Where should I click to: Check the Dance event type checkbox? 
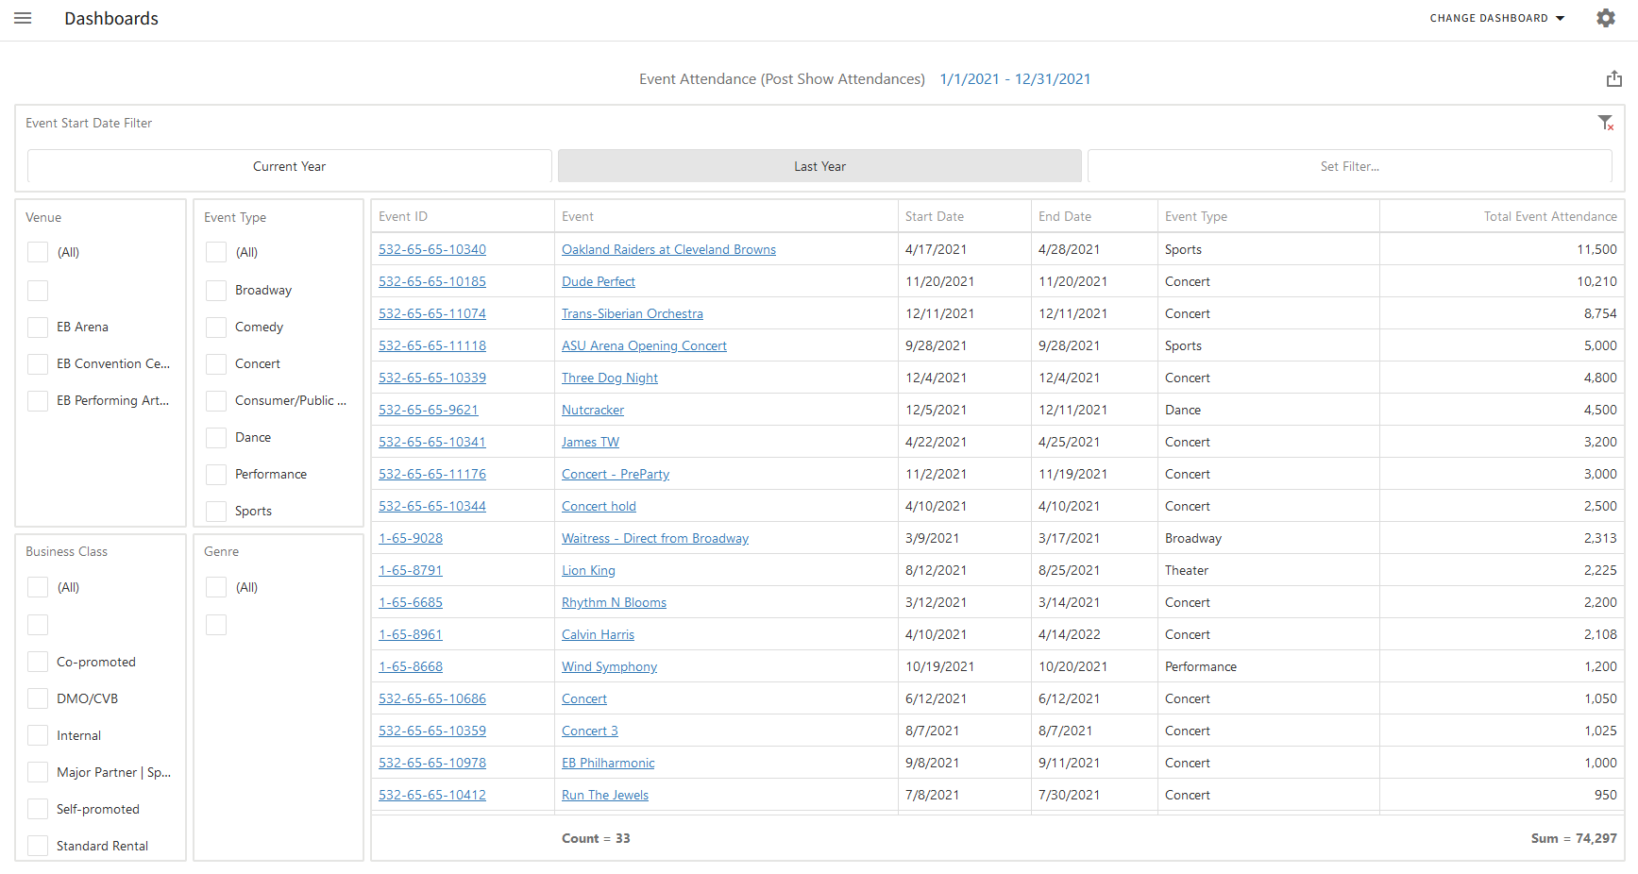point(216,437)
